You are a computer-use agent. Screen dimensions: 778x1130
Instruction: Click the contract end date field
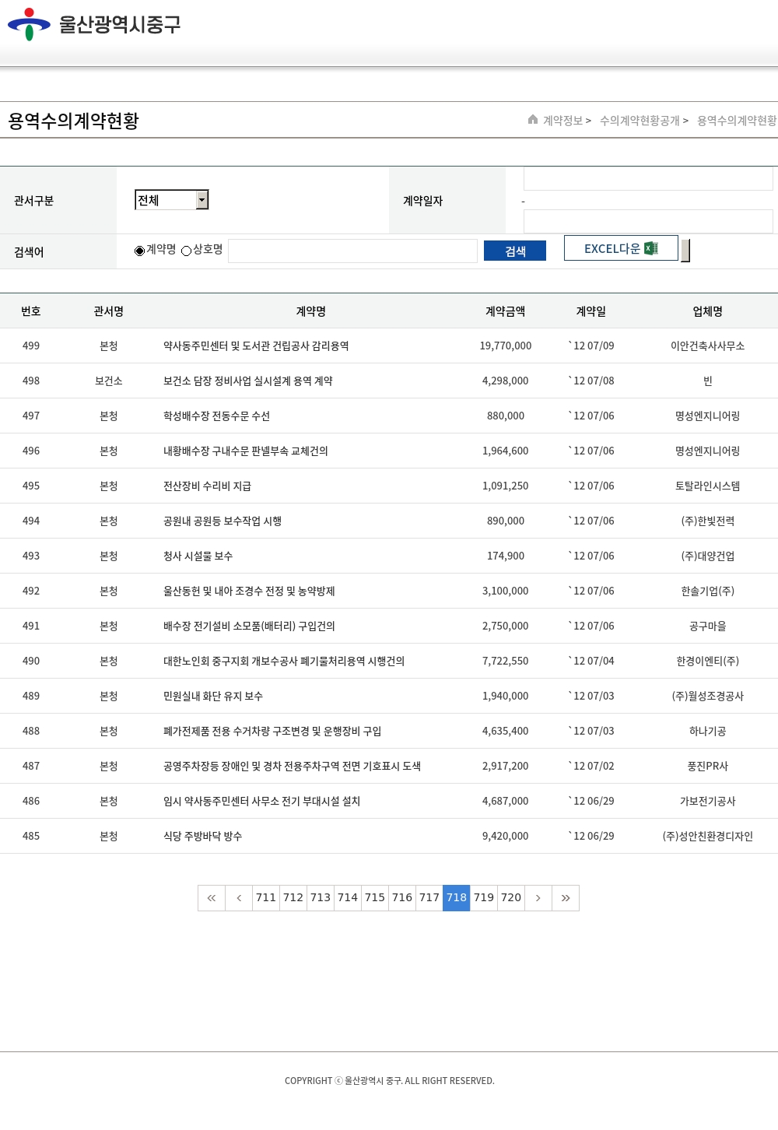(x=647, y=221)
